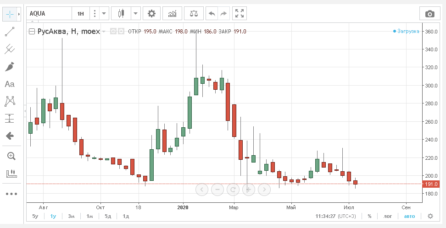Click the 191.0 current price label
The width and height of the screenshot is (446, 228).
point(431,184)
